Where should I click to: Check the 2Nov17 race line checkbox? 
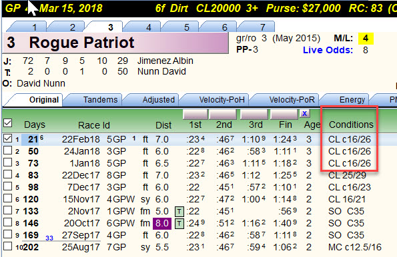(7, 210)
